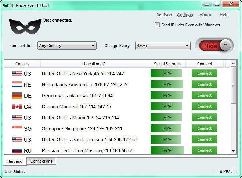242x178 pixels.
Task: Open the About menu
Action: coord(205,15)
